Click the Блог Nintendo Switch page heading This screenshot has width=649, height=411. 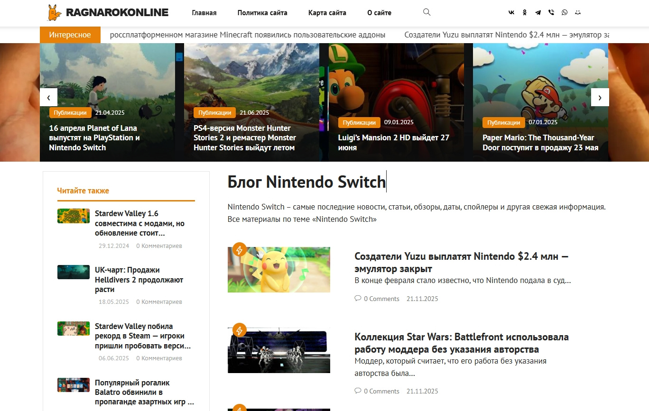coord(306,182)
